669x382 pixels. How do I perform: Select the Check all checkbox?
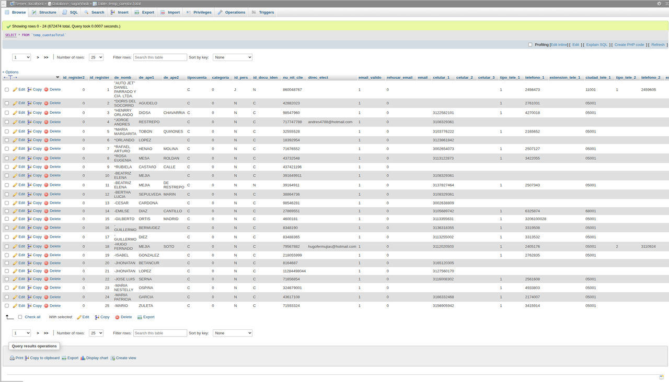pyautogui.click(x=20, y=317)
